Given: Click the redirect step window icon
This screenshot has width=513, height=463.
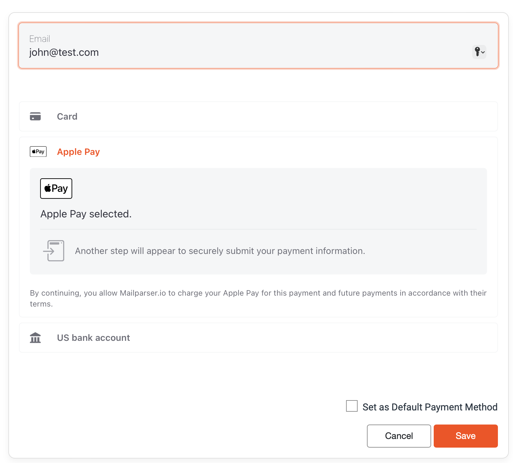Looking at the screenshot, I should (54, 251).
